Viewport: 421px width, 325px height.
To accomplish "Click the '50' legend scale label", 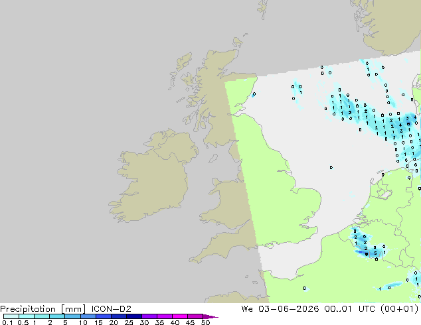I will 205,322.
